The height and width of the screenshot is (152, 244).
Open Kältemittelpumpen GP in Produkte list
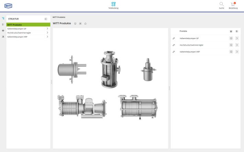click(189, 38)
